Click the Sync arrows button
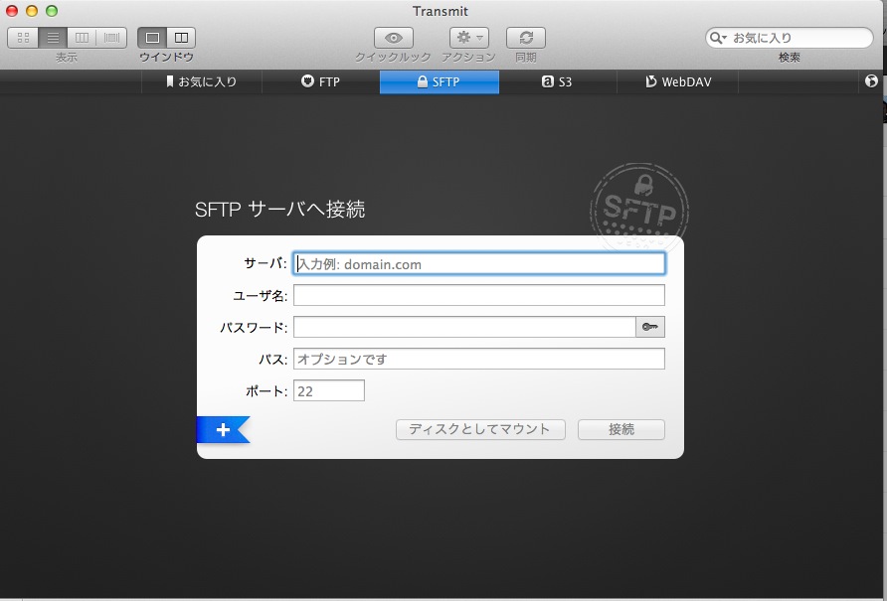 point(526,38)
